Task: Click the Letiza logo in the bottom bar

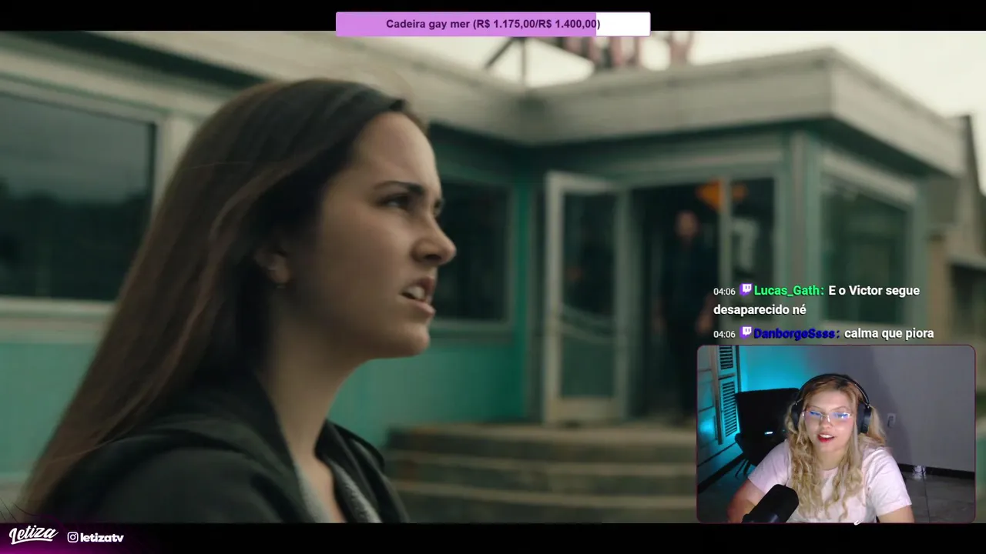Action: (33, 536)
